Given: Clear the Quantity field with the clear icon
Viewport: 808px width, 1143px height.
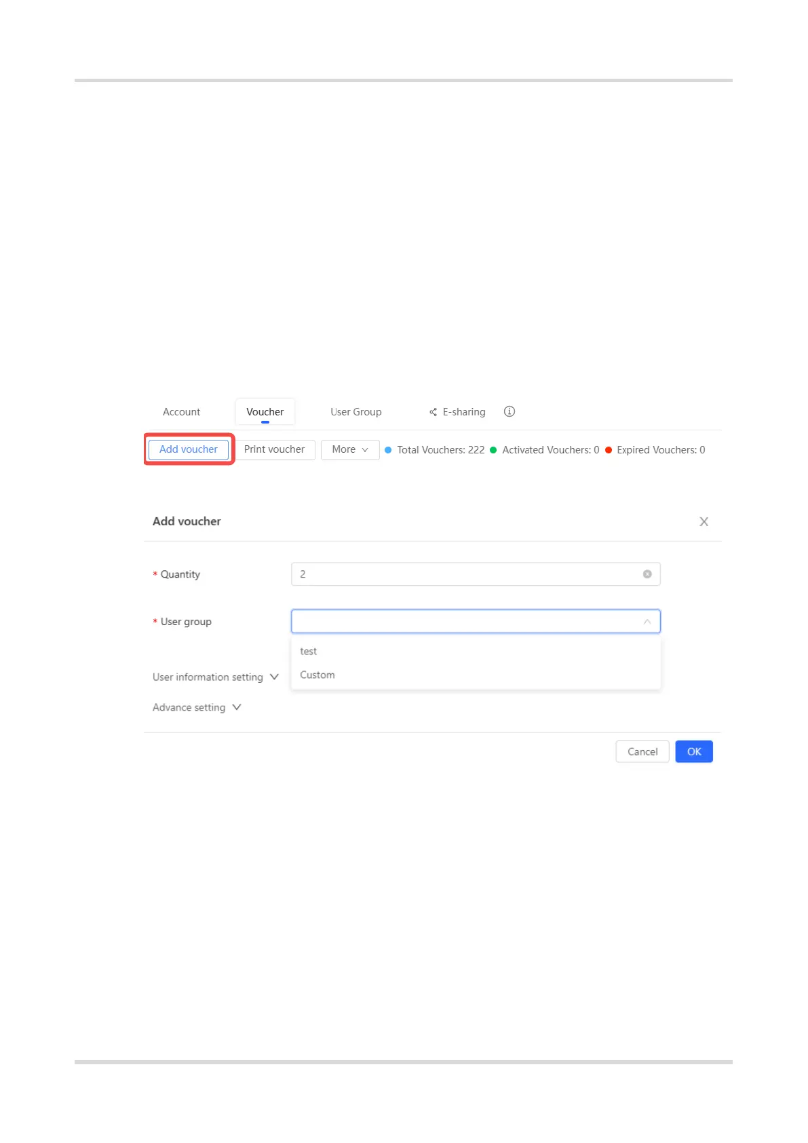Looking at the screenshot, I should tap(647, 574).
